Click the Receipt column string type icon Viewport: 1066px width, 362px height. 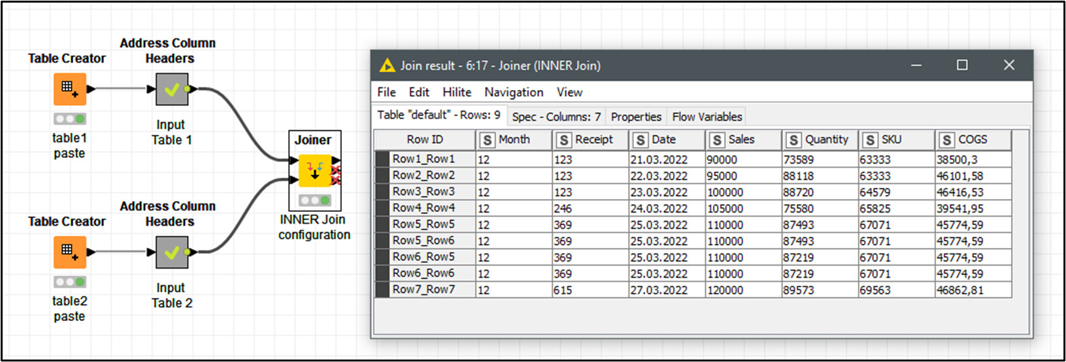tap(563, 140)
